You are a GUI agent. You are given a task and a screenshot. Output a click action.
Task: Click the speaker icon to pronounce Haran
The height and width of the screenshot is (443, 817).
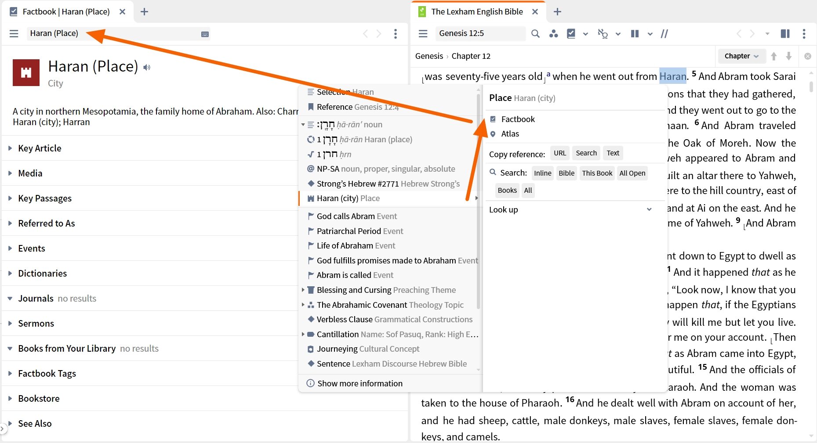pos(147,67)
